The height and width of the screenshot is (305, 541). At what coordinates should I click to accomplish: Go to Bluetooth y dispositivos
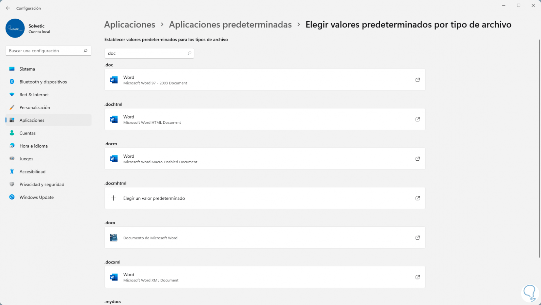point(49,82)
